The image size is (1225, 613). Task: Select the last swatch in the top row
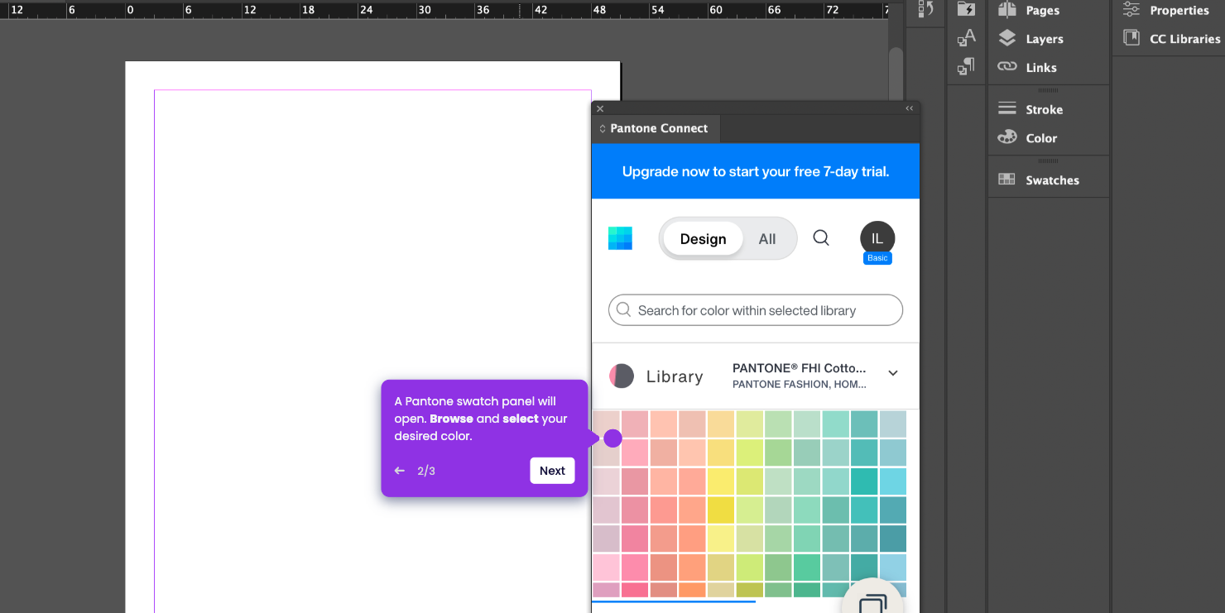pos(893,424)
